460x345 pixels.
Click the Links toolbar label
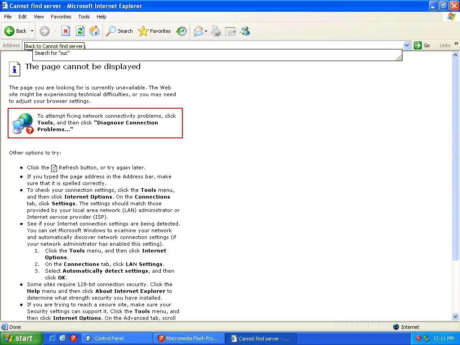point(445,45)
